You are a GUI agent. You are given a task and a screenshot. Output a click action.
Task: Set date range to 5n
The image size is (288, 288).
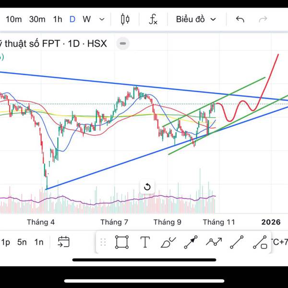click(22, 242)
